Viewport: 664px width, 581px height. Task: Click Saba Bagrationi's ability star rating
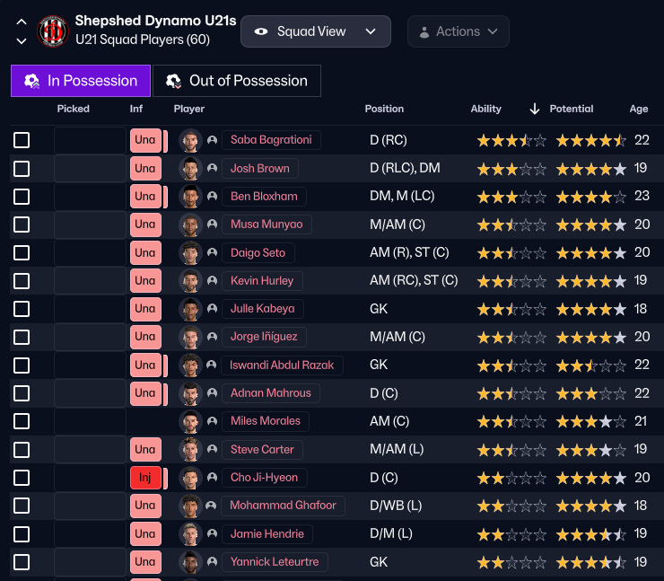click(x=511, y=140)
